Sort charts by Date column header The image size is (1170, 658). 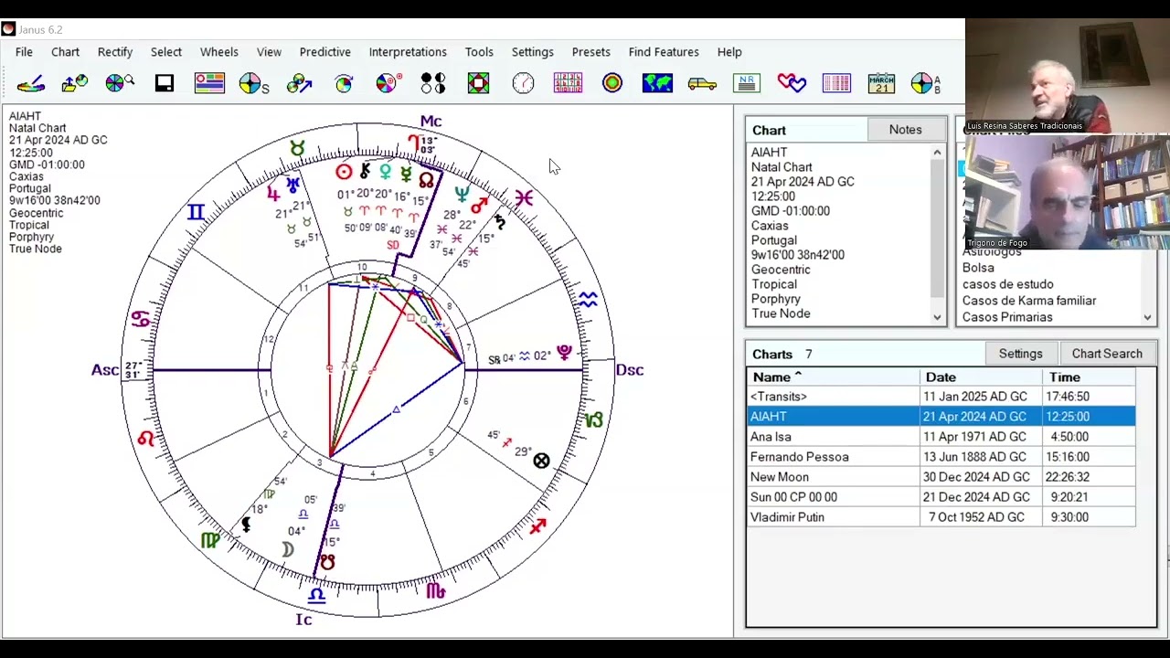click(981, 377)
